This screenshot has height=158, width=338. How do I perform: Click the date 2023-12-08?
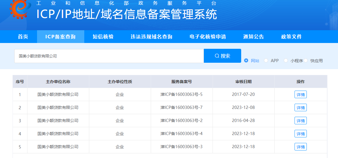(244, 107)
